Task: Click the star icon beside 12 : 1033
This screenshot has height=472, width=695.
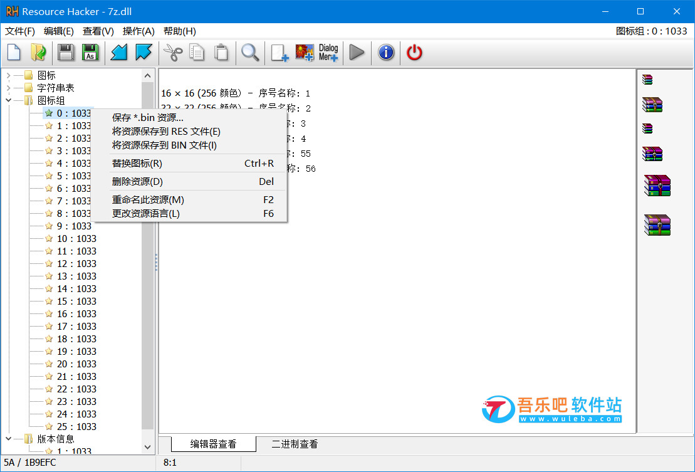Action: [49, 263]
